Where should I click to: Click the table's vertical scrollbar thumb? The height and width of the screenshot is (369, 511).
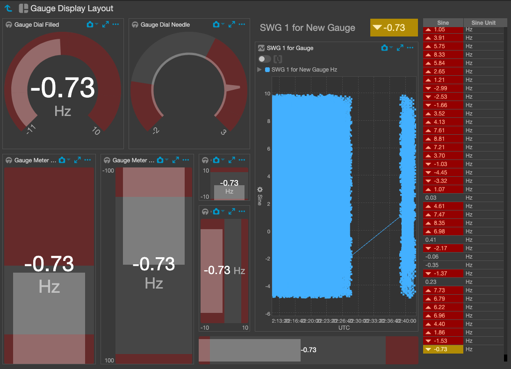505,358
